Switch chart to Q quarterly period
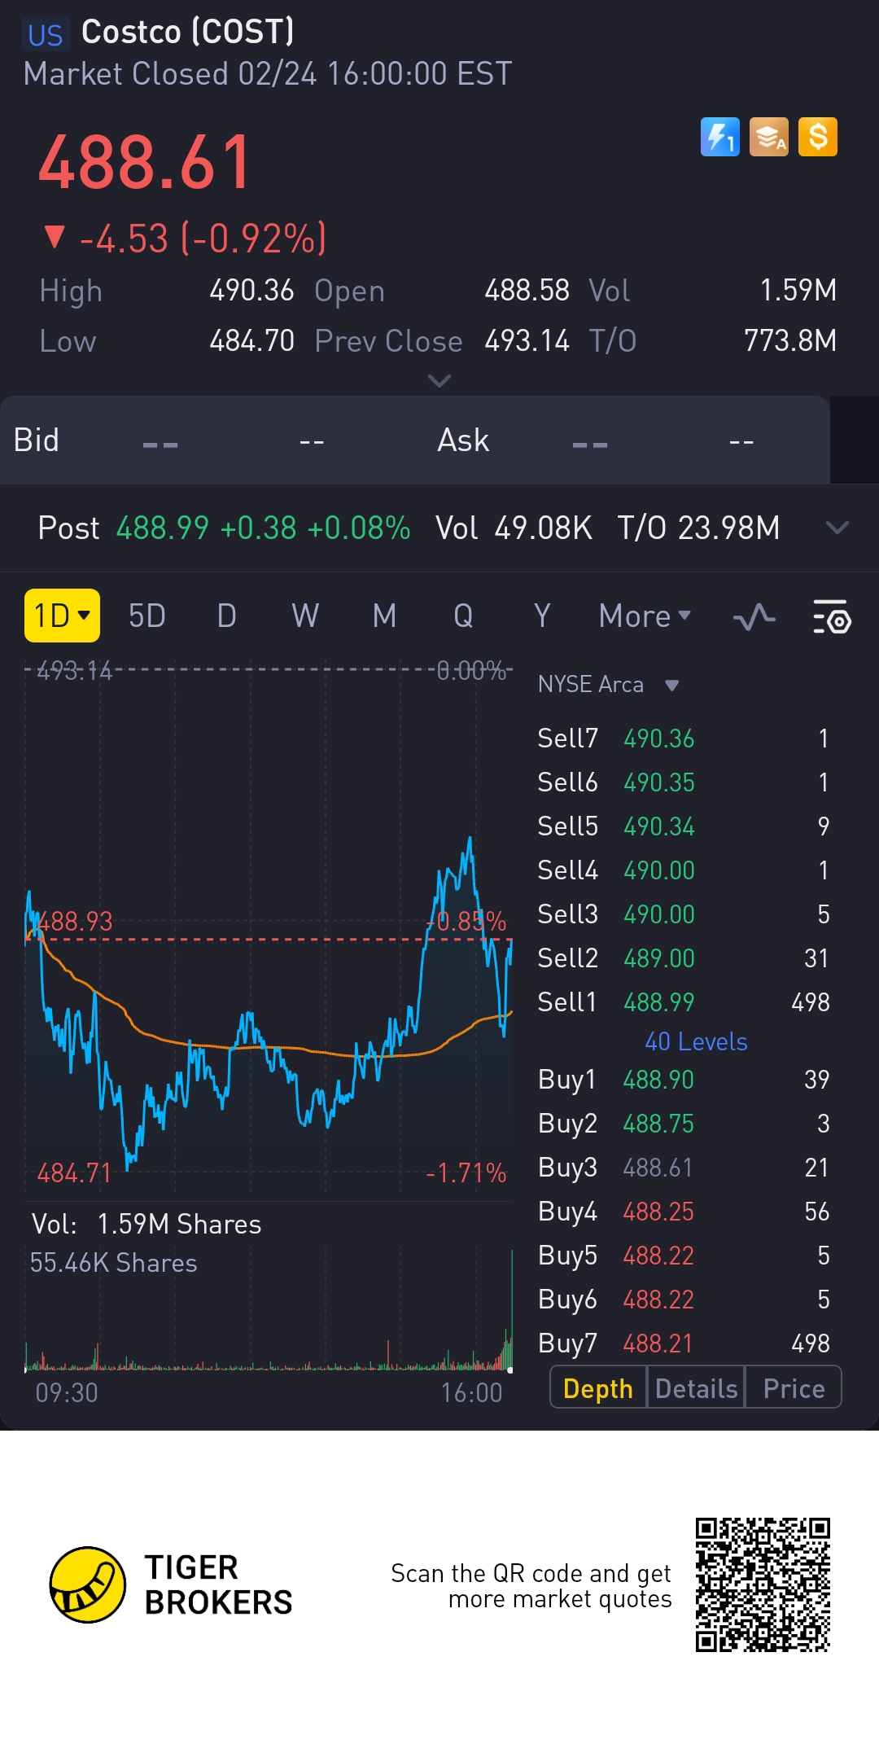Viewport: 879px width, 1740px height. click(x=463, y=616)
